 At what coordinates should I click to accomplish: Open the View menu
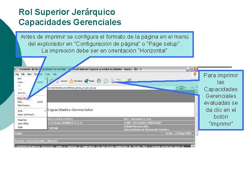[29, 74]
